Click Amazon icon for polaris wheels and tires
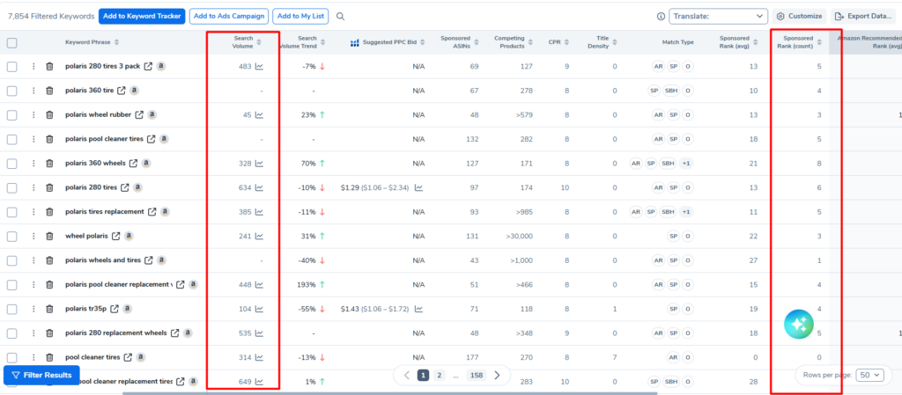Image resolution: width=902 pixels, height=395 pixels. click(162, 260)
